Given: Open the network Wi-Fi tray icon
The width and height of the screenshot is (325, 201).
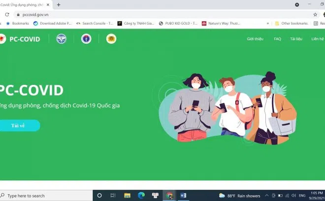Looking at the screenshot, I should [x=287, y=196].
